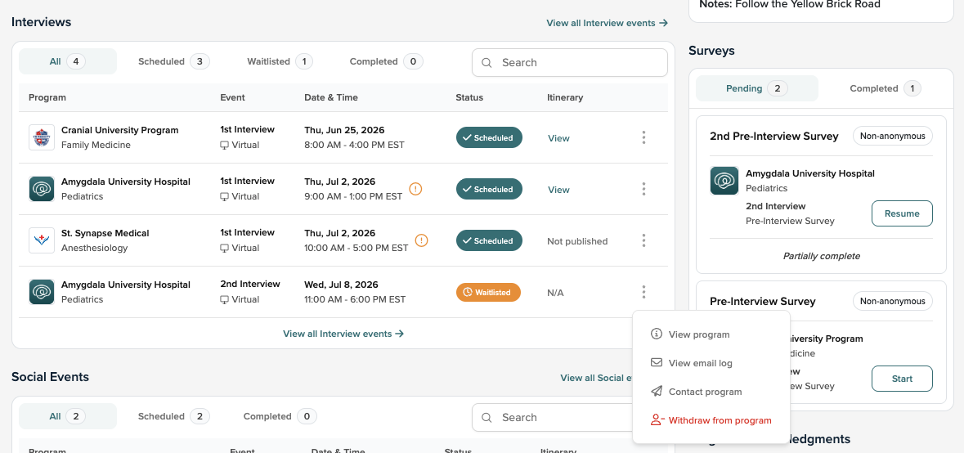Click info icon next to View program
Viewport: 964px width, 453px height.
tap(657, 334)
